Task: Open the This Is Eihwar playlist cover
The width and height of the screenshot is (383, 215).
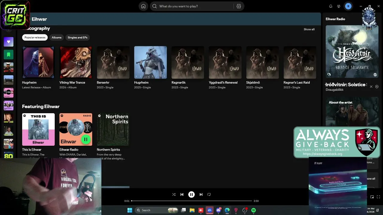Action: [38, 129]
